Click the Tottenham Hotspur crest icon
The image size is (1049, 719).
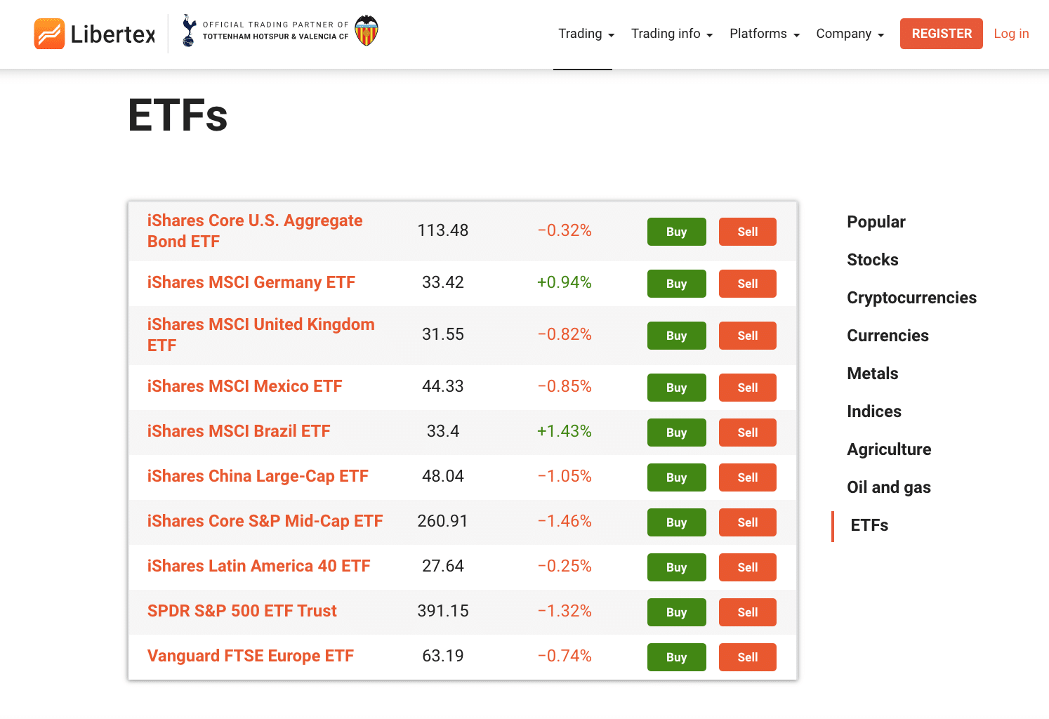[189, 31]
